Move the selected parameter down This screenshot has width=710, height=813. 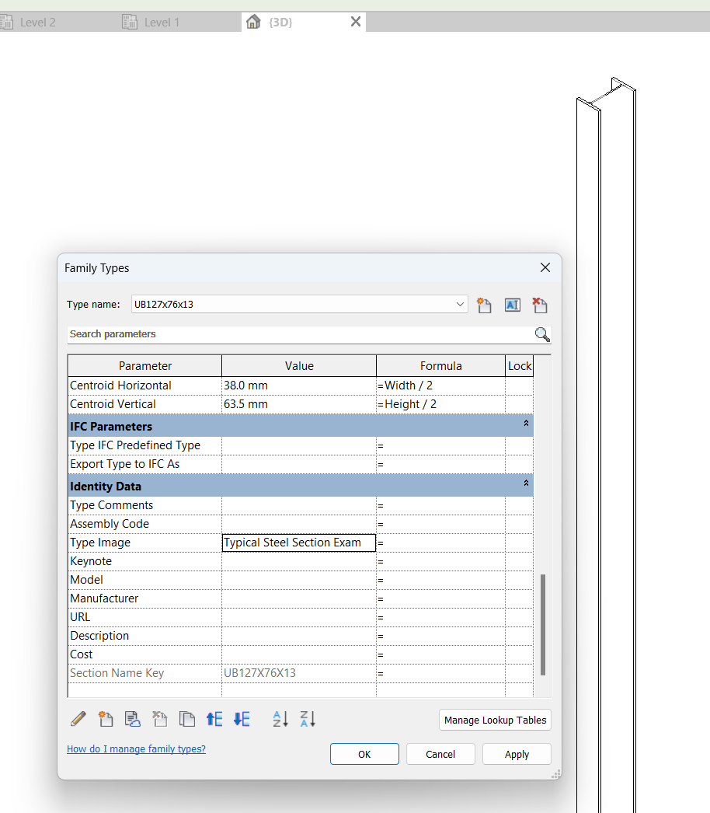point(241,719)
